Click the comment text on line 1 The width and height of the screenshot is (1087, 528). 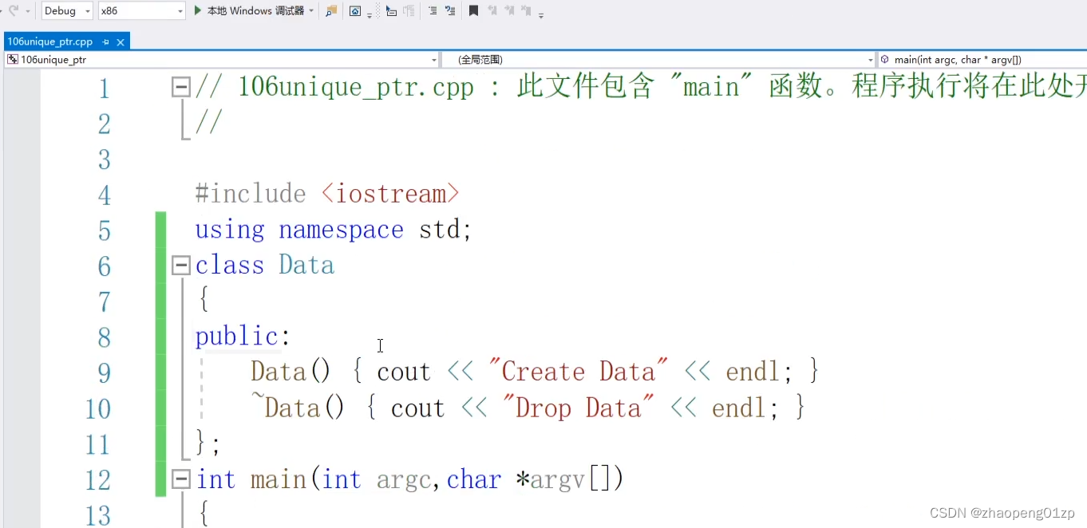click(x=641, y=87)
